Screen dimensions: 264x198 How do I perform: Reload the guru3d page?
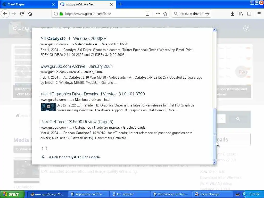[x=22, y=14]
